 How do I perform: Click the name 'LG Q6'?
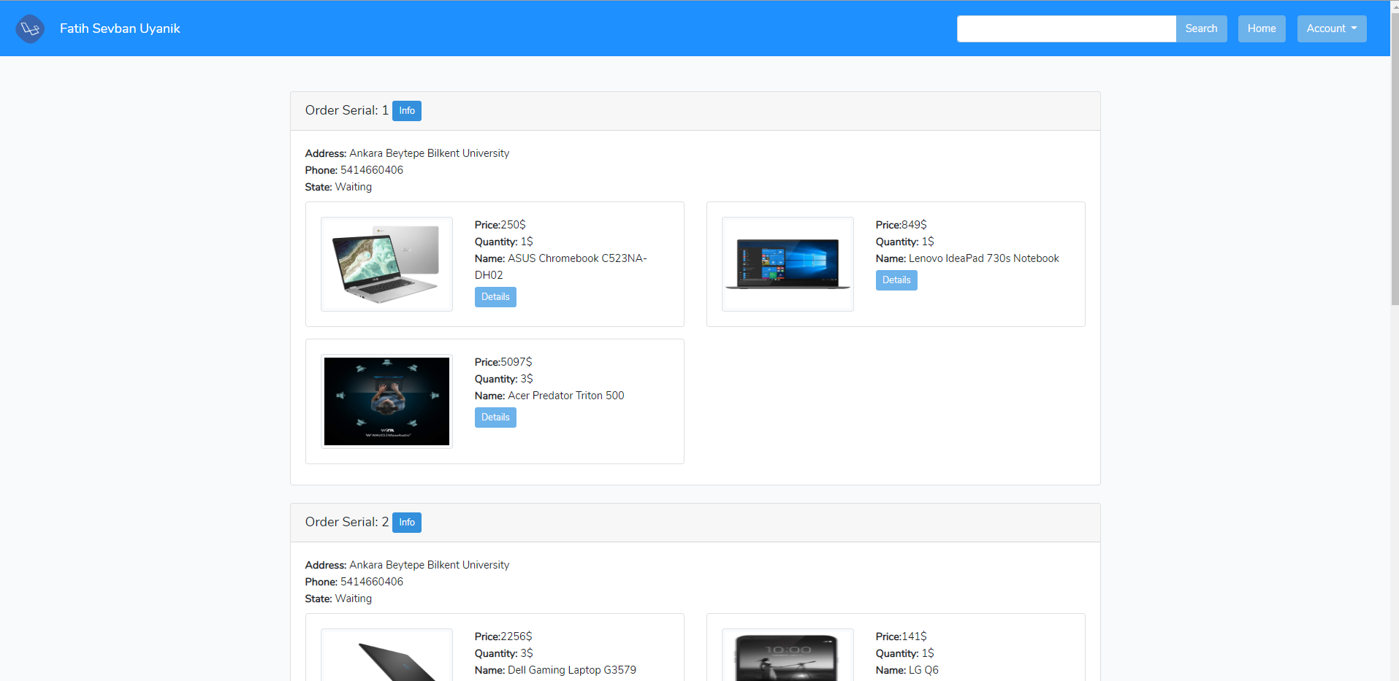[923, 670]
